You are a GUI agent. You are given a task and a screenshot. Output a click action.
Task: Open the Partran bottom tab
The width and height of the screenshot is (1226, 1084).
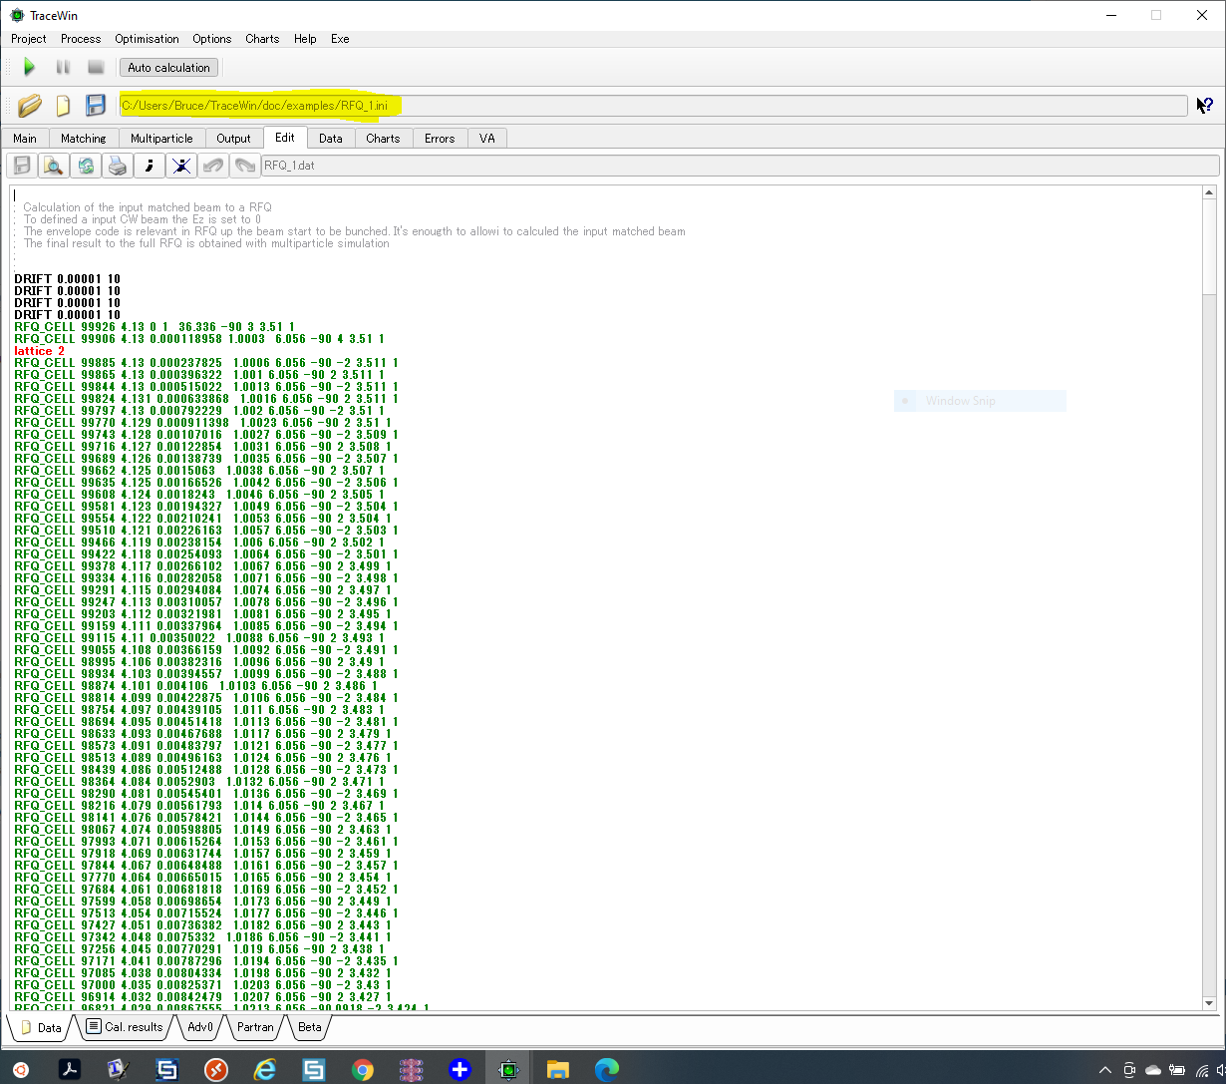255,1026
